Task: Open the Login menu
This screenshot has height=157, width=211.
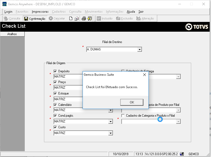Action: point(8,12)
